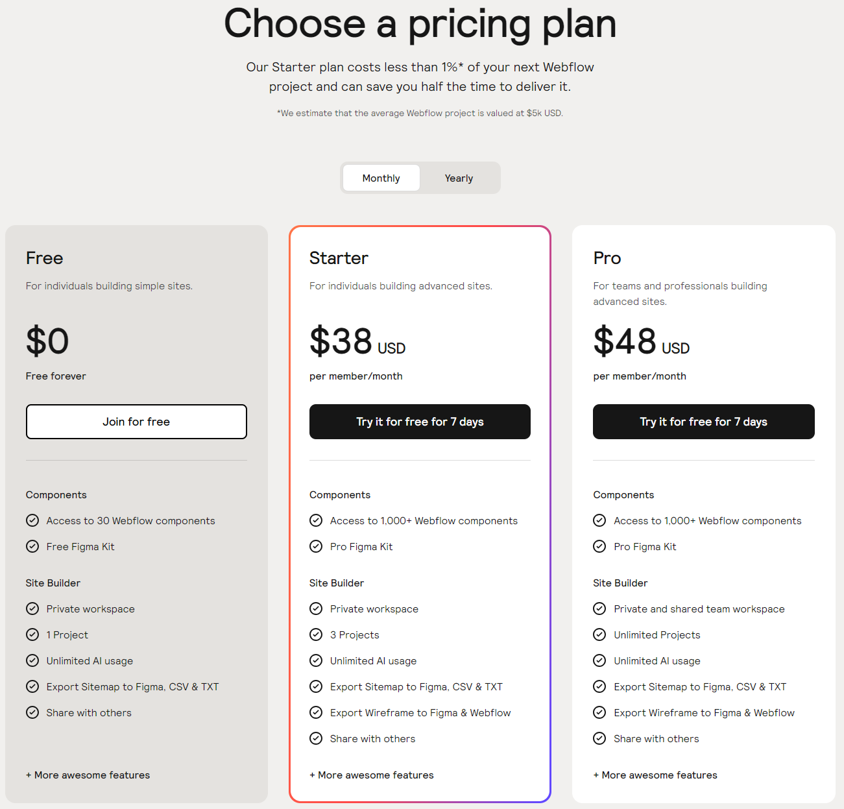Switch billing toggle to Yearly

(459, 178)
